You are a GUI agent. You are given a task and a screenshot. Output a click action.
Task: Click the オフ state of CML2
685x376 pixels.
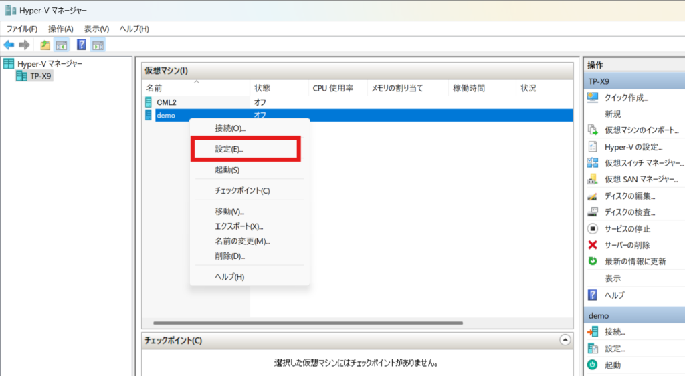click(x=260, y=102)
